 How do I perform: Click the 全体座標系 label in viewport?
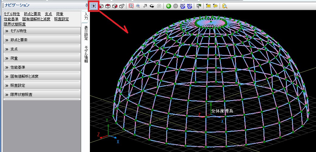tap(222, 111)
